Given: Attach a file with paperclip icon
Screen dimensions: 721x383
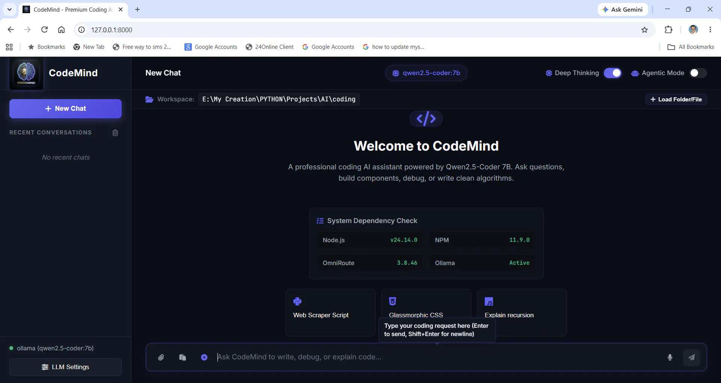Looking at the screenshot, I should pyautogui.click(x=161, y=357).
